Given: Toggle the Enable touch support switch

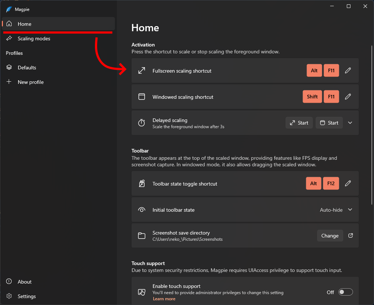Looking at the screenshot, I should [x=345, y=292].
